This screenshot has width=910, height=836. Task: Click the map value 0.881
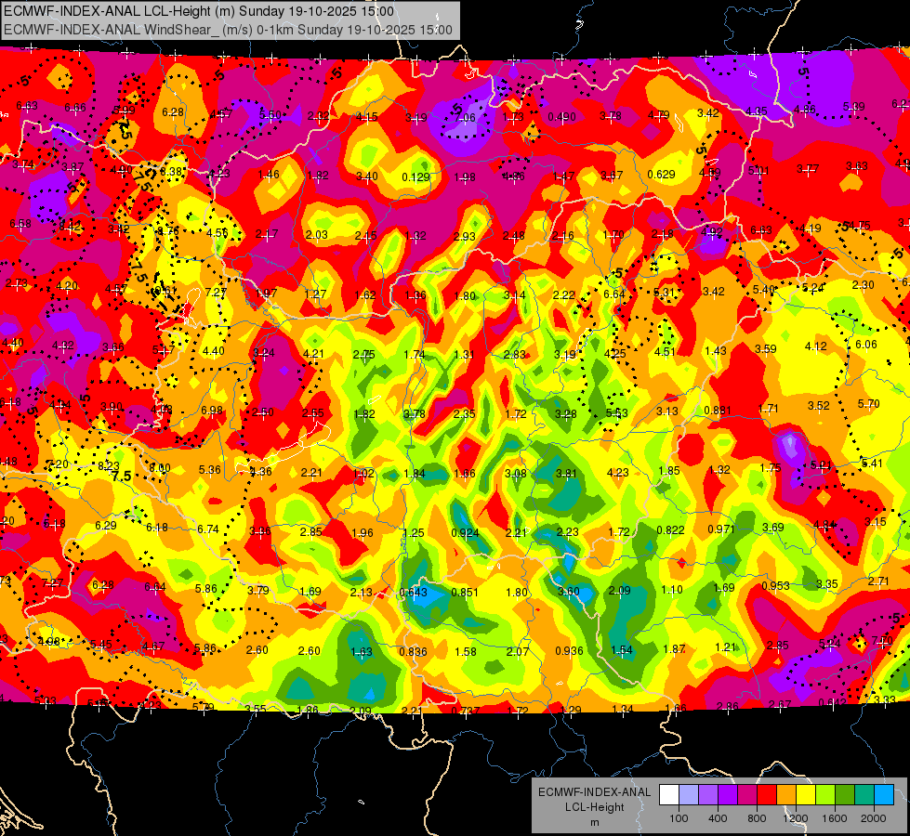[718, 411]
